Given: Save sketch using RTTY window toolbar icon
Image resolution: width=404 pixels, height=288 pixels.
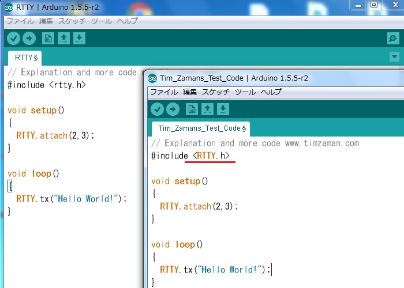Looking at the screenshot, I should (80, 39).
